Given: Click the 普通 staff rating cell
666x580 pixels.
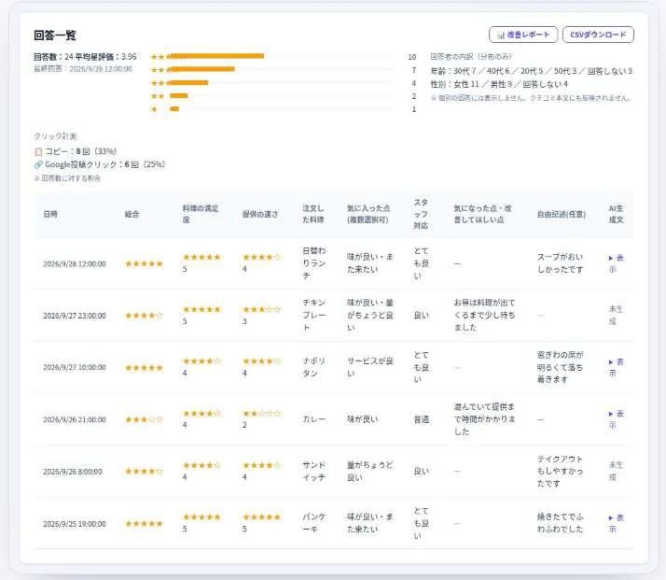Looking at the screenshot, I should (x=422, y=419).
